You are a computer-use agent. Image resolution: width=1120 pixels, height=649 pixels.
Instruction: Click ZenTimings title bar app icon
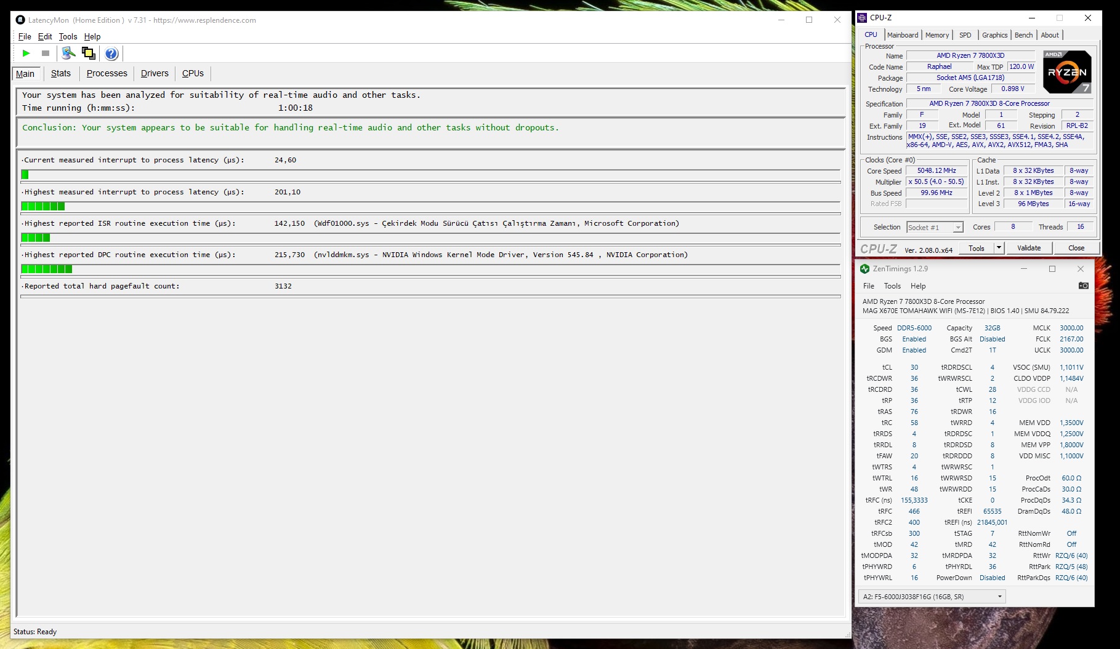pyautogui.click(x=864, y=269)
